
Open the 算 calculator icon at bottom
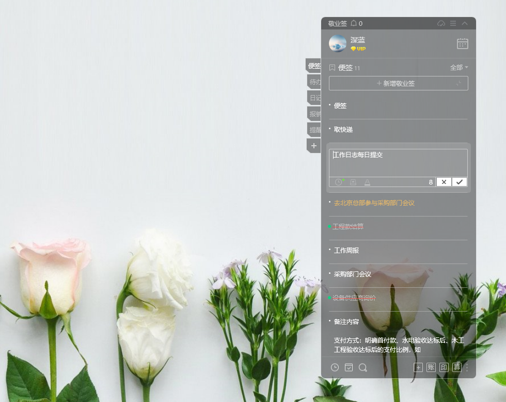tap(456, 367)
